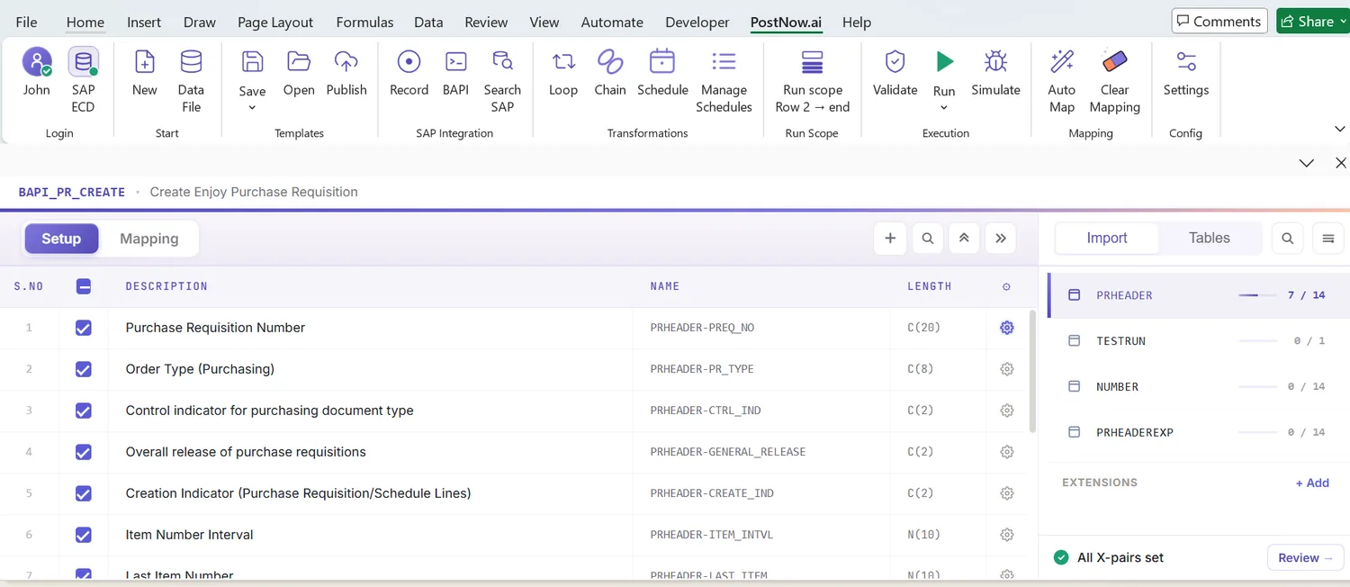
Task: Select the TESTRUN parameter
Action: click(x=1199, y=341)
